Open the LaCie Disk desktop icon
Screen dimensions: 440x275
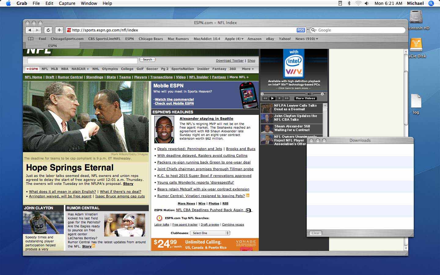tap(416, 45)
